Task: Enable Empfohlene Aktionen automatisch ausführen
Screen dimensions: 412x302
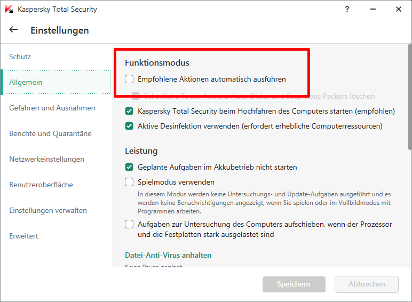Action: (x=129, y=79)
